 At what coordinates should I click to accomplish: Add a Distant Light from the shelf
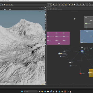[x=66, y=5]
